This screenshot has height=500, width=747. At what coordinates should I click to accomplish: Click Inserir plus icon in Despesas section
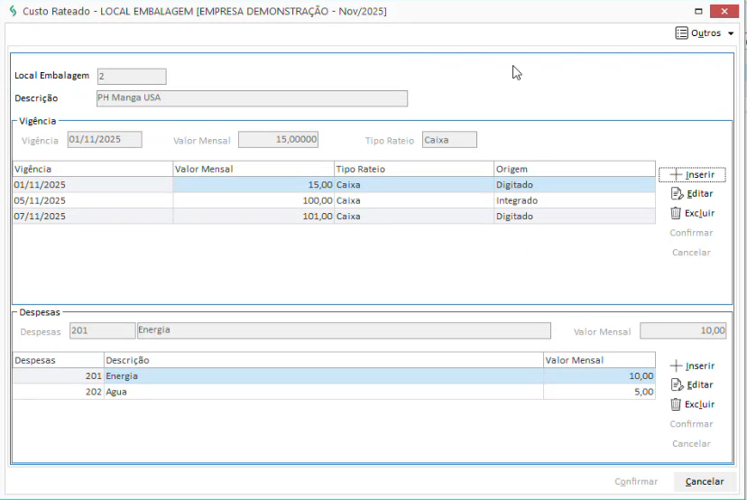point(676,366)
